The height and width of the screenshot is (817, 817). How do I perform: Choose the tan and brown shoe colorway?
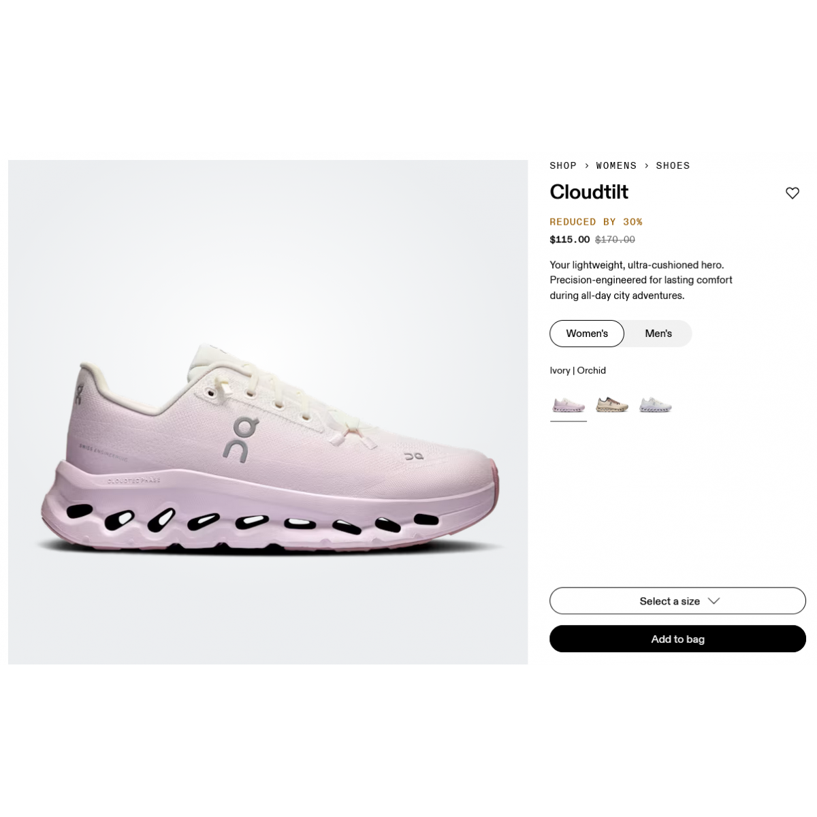612,406
